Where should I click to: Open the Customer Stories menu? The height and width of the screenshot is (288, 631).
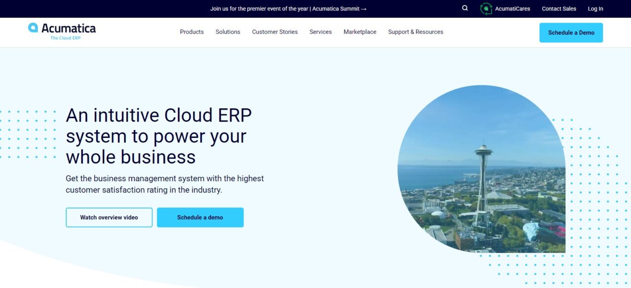pos(275,32)
